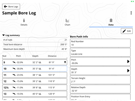Click the Edit button with pencil
The width and height of the screenshot is (135, 101).
[127, 31]
